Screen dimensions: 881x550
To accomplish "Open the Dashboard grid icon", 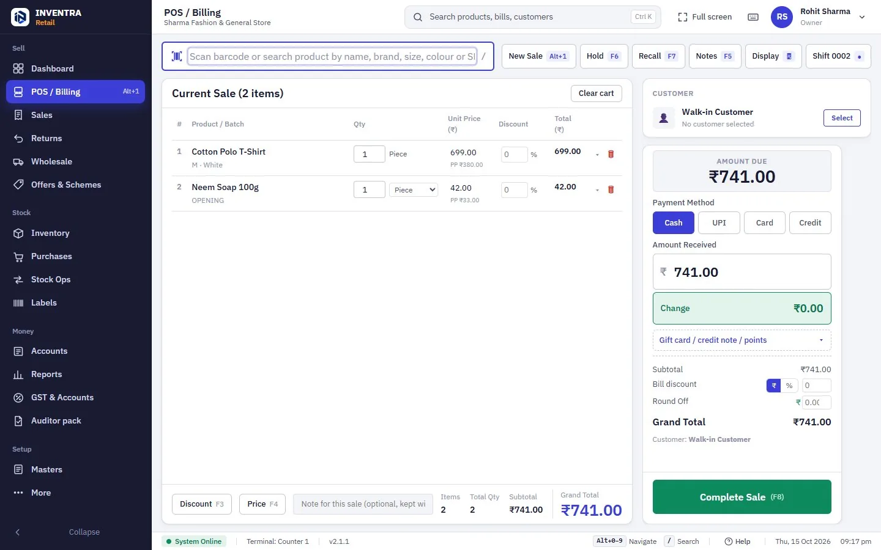I will point(18,68).
